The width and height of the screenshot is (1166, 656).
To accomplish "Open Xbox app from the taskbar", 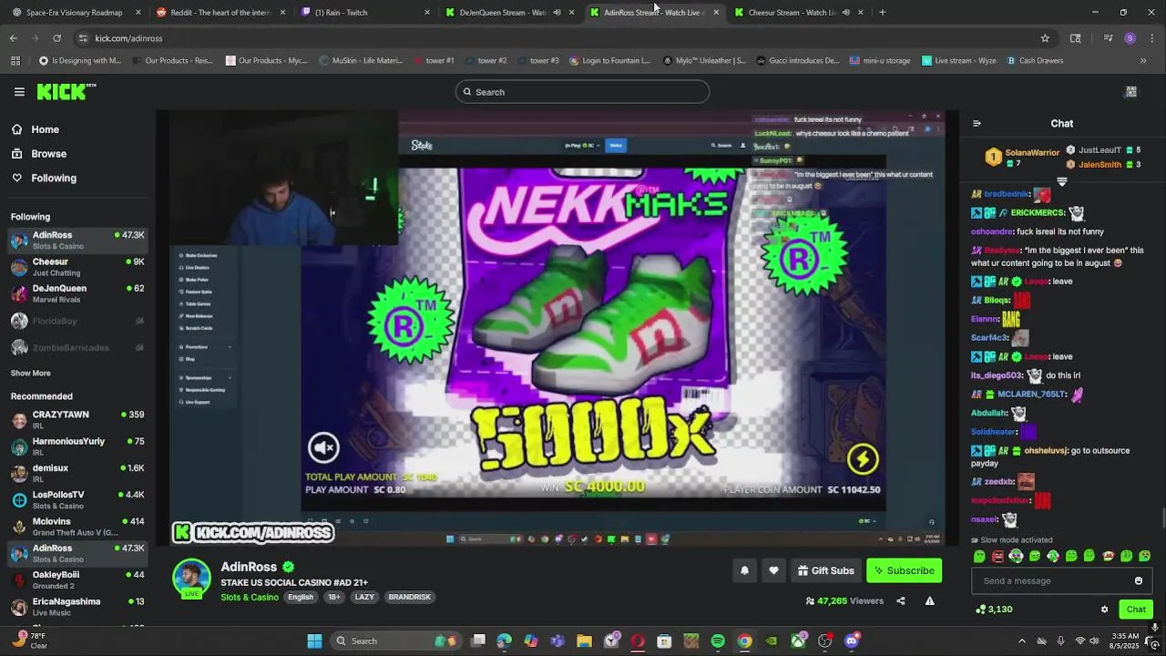I will coord(798,641).
